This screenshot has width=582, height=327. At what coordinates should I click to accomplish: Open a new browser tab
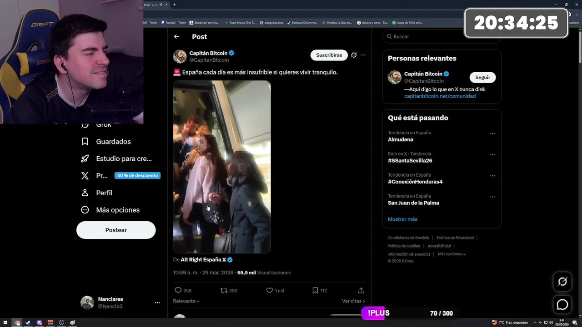pyautogui.click(x=174, y=5)
